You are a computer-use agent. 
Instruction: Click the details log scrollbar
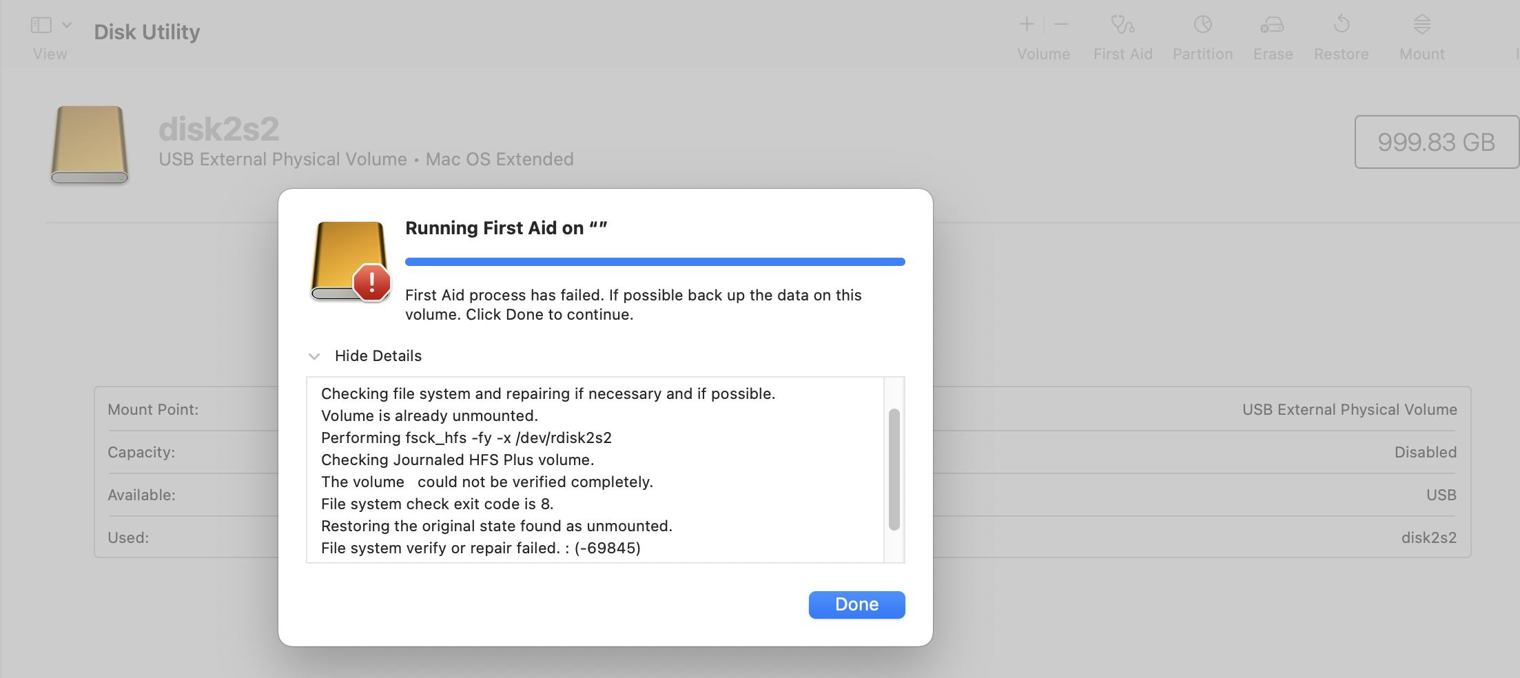coord(894,469)
